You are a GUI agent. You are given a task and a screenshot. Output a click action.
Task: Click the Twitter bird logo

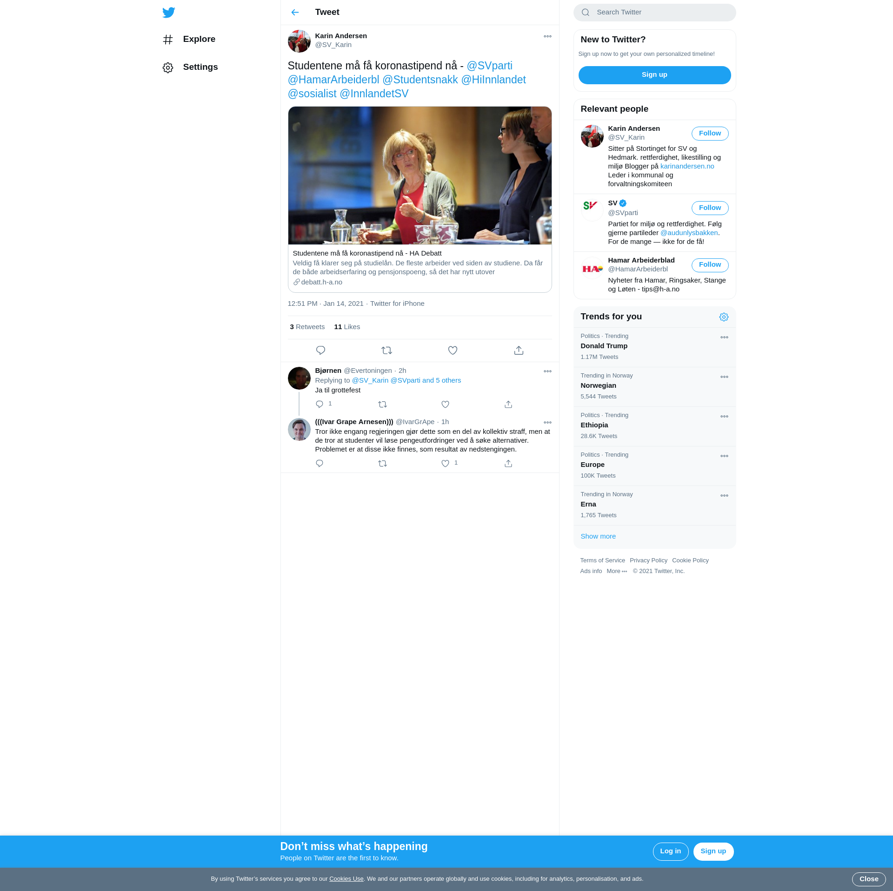(169, 13)
